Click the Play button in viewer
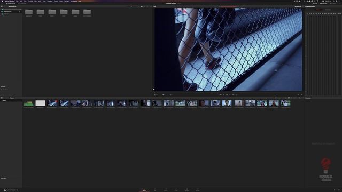This screenshot has width=342, height=192. (x=230, y=95)
